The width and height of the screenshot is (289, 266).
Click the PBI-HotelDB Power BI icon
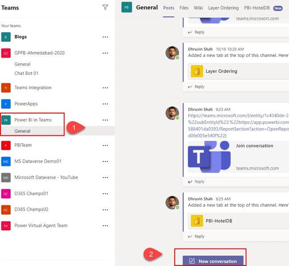tap(197, 221)
